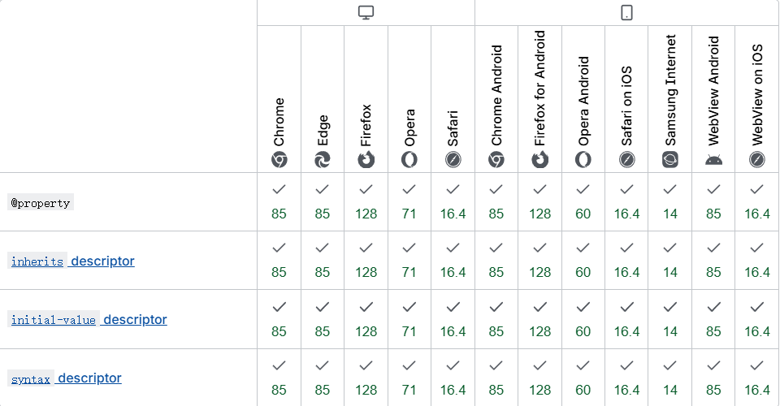The width and height of the screenshot is (780, 406).
Task: Click the WebView Android robot icon
Action: [713, 160]
